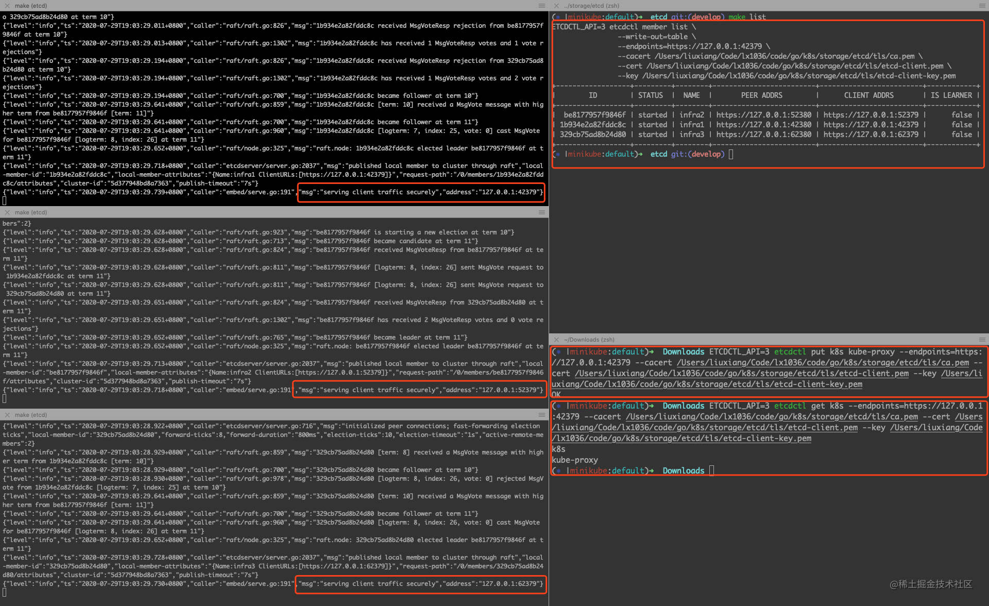The height and width of the screenshot is (606, 989).
Task: Click peer address https://127.0.0.1:42380
Action: click(763, 125)
